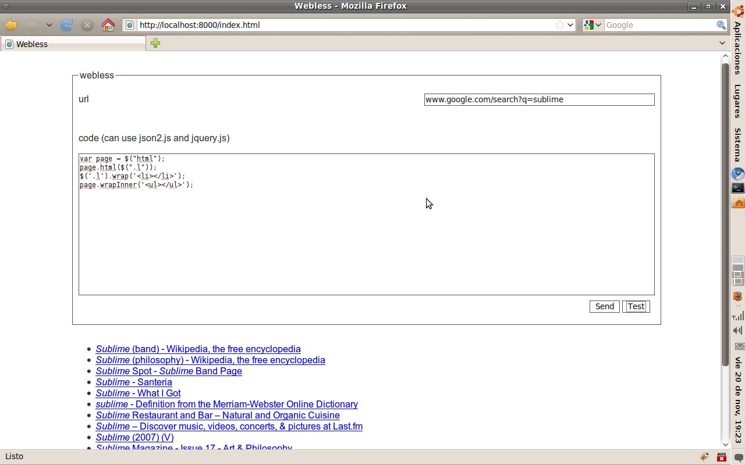Click the site identity icon in address bar
Image resolution: width=745 pixels, height=465 pixels.
point(130,25)
